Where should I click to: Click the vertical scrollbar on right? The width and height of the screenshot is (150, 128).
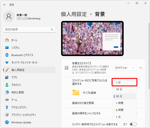click(x=149, y=56)
